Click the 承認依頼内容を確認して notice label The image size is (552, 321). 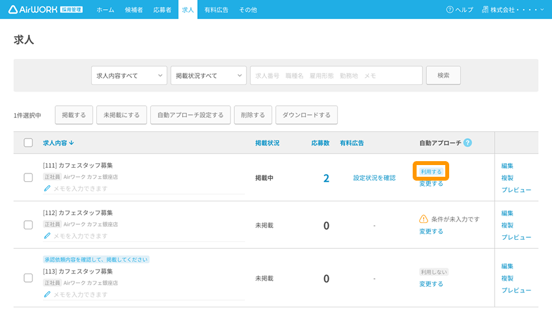(96, 259)
